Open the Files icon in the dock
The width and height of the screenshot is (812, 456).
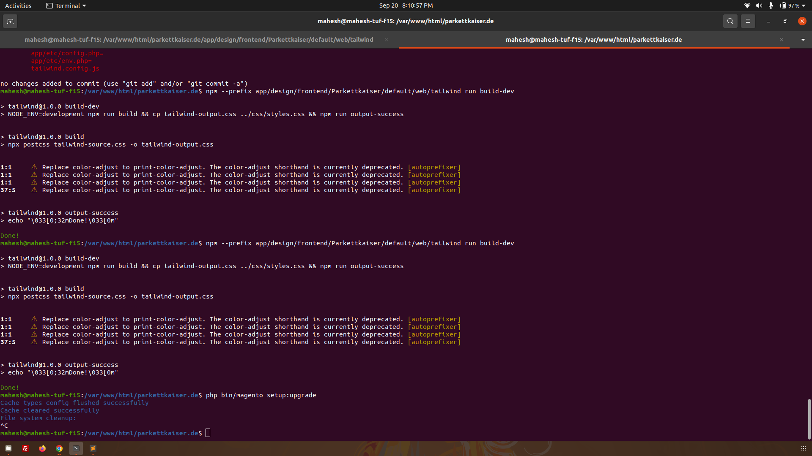point(8,448)
